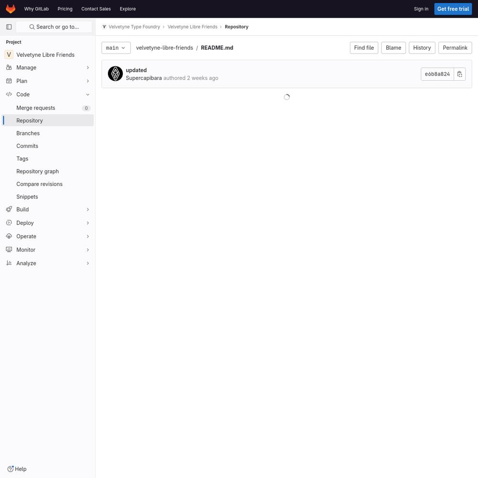The image size is (478, 478).
Task: Click the Velvetyne V project avatar
Action: click(9, 54)
